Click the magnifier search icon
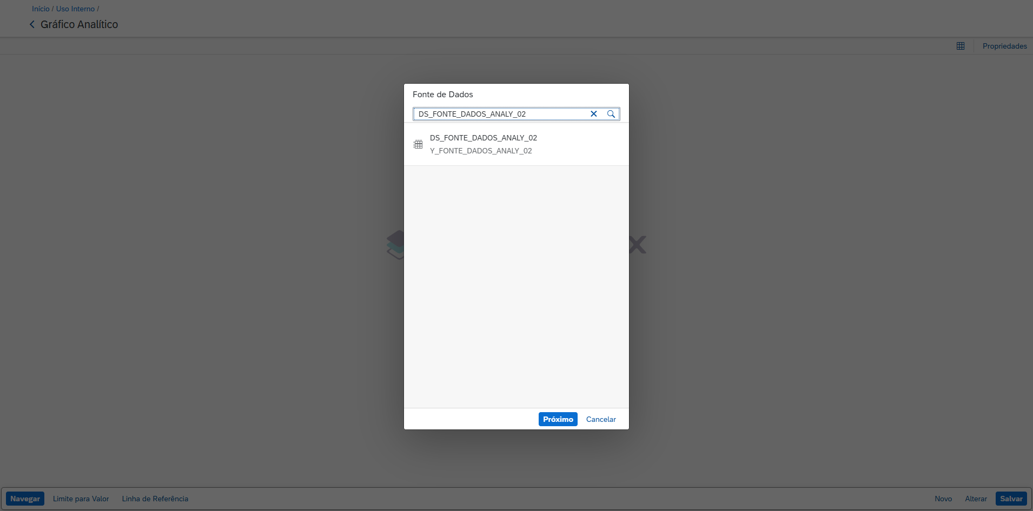This screenshot has width=1033, height=511. pos(611,114)
